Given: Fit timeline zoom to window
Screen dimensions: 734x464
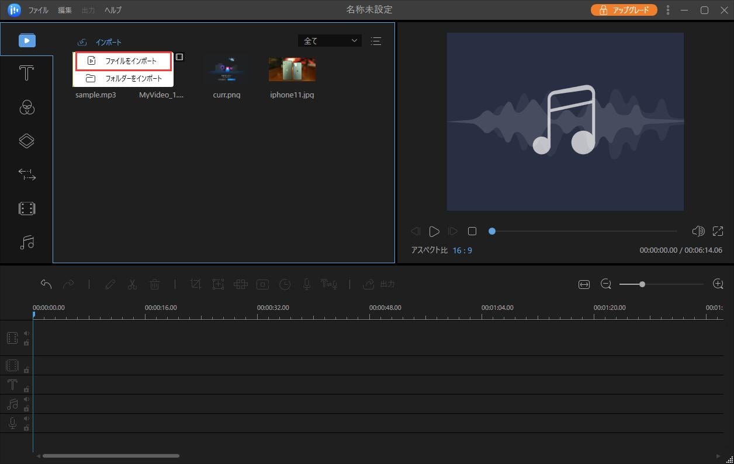Looking at the screenshot, I should 584,284.
